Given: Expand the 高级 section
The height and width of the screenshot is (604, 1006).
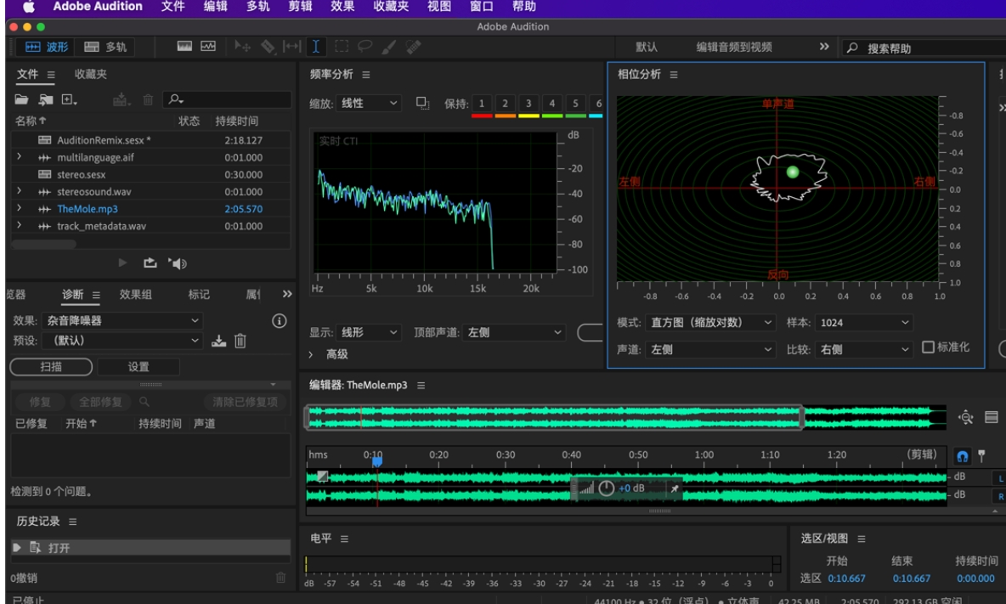Looking at the screenshot, I should (310, 354).
